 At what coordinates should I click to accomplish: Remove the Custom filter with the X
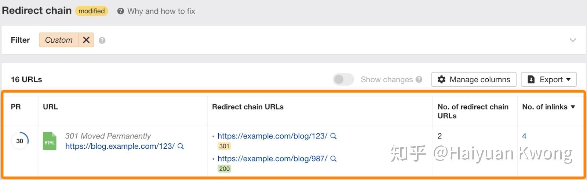tap(86, 40)
